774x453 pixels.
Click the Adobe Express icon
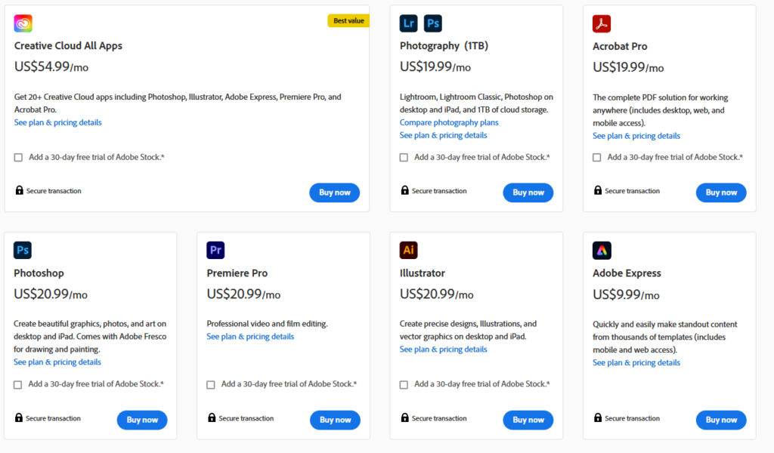[x=602, y=251]
